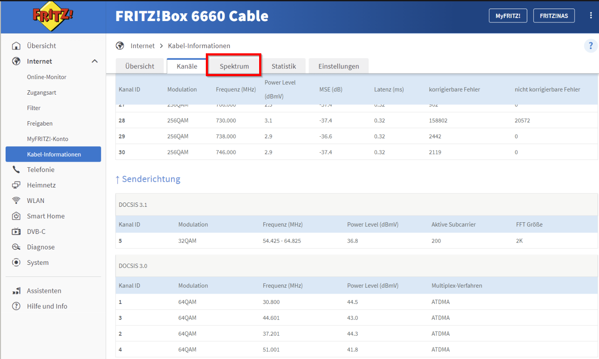Viewport: 599px width, 359px height.
Task: Click the Assistenten icon
Action: pyautogui.click(x=16, y=291)
